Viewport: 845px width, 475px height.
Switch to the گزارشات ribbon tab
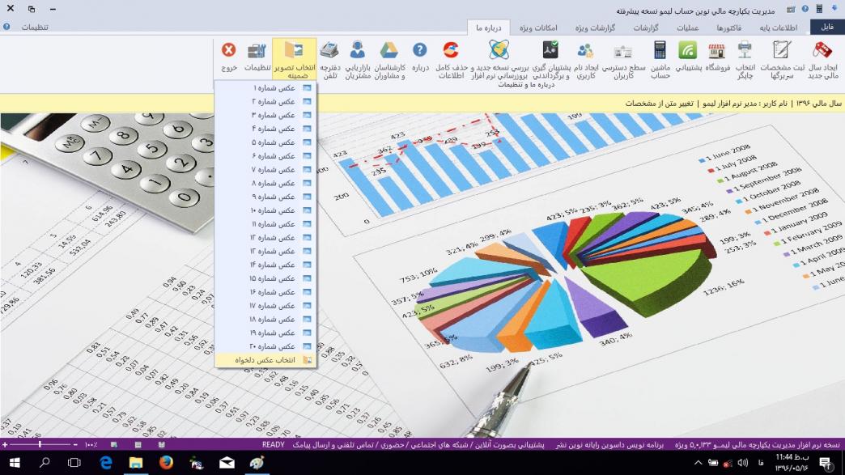(645, 28)
